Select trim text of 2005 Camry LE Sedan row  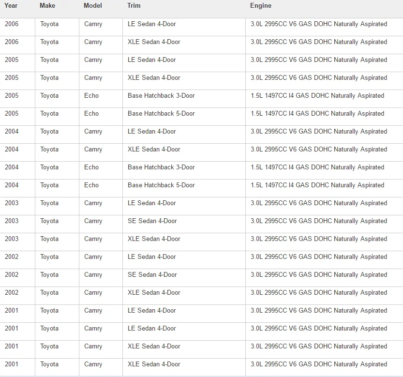coord(151,60)
